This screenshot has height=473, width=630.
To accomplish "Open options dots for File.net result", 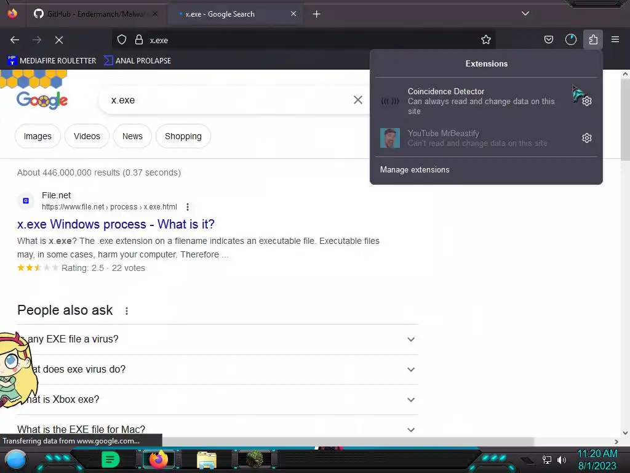I will pyautogui.click(x=187, y=207).
